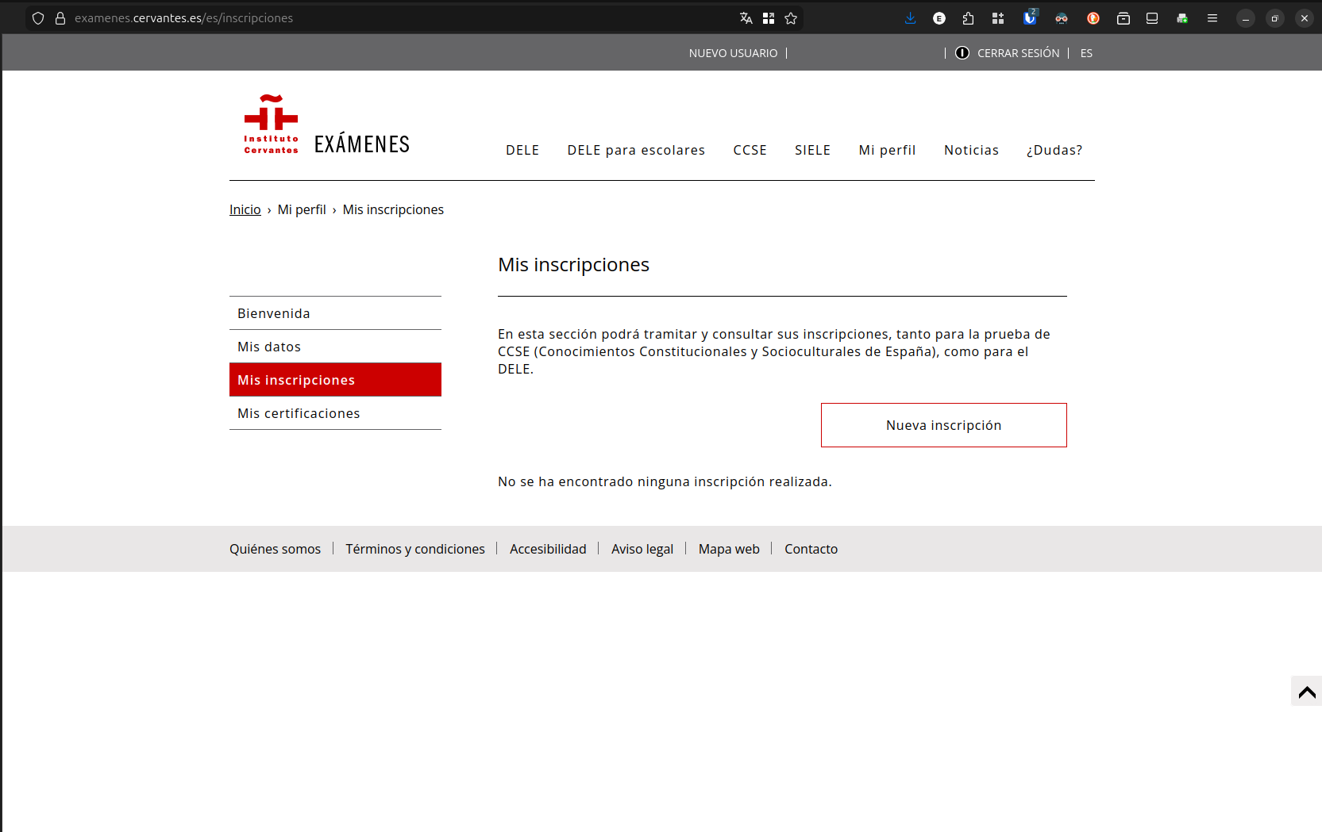Bookmark this page with the star icon
This screenshot has height=832, width=1322.
coord(791,17)
